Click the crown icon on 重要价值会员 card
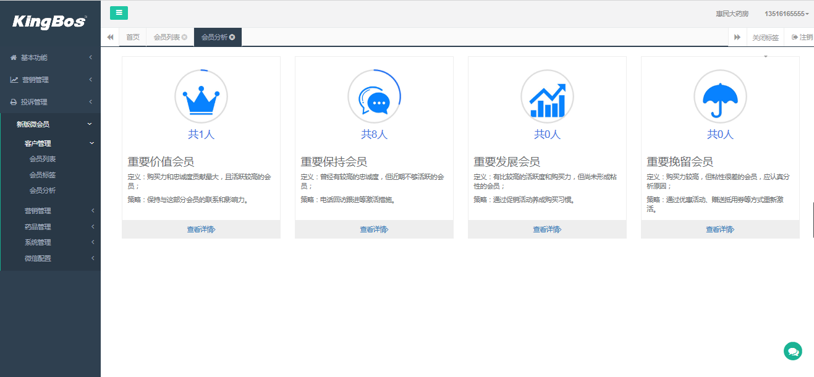Viewport: 814px width, 377px height. [201, 96]
